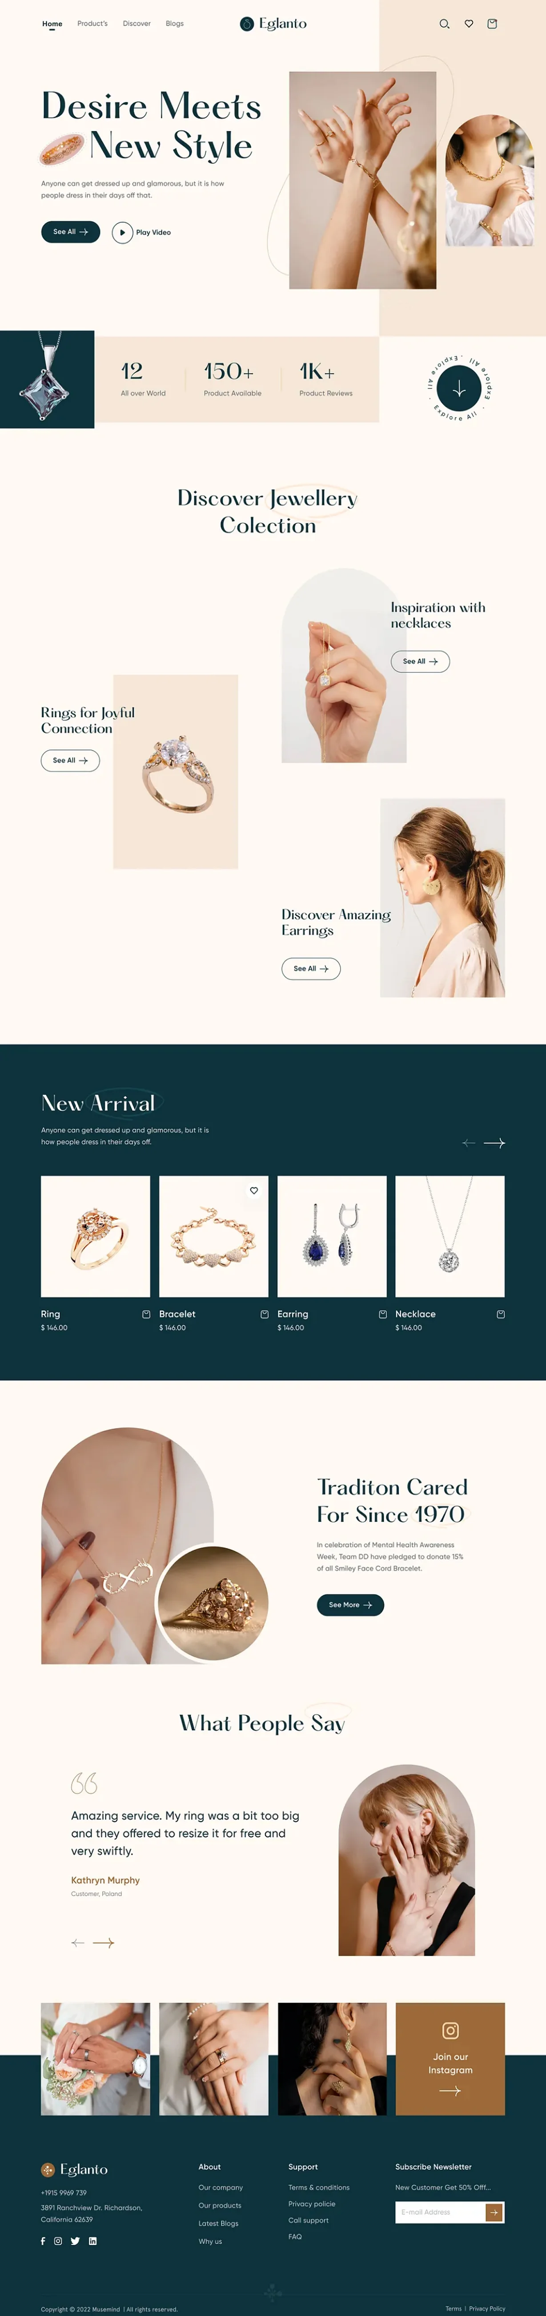Open Facebook icon in footer
Image resolution: width=546 pixels, height=2316 pixels.
click(x=43, y=2241)
